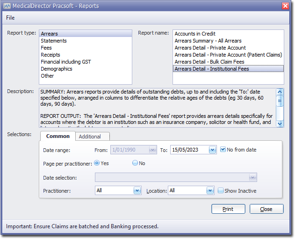Enable the Show Inactive checkbox
The width and height of the screenshot is (295, 239).
[221, 191]
